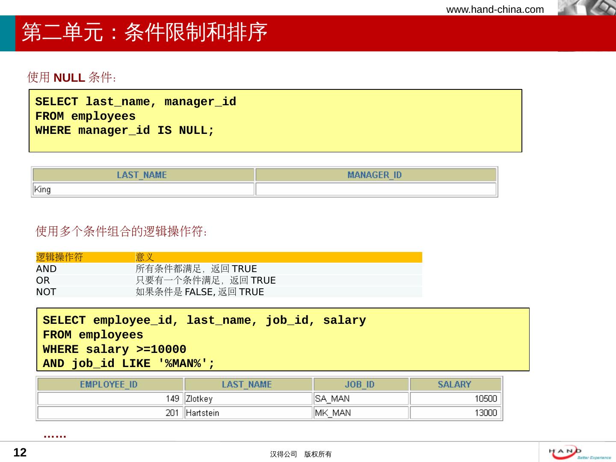The height and width of the screenshot is (462, 616).
Task: Click the IS NULL query code box
Action: (x=275, y=121)
